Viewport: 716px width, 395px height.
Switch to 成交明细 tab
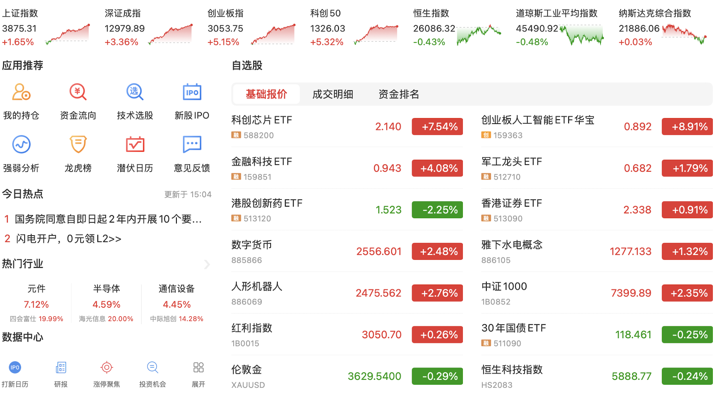point(333,95)
